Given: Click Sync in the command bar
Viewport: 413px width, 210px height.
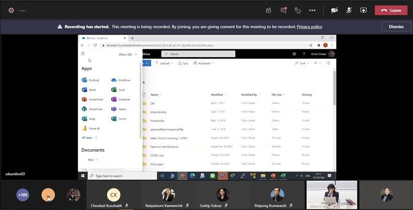Looking at the screenshot, I should pos(183,63).
